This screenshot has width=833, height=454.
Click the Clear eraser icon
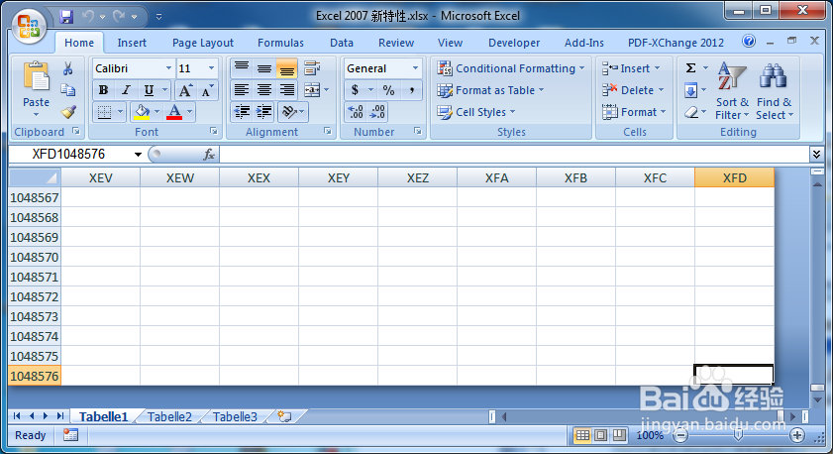(x=690, y=112)
